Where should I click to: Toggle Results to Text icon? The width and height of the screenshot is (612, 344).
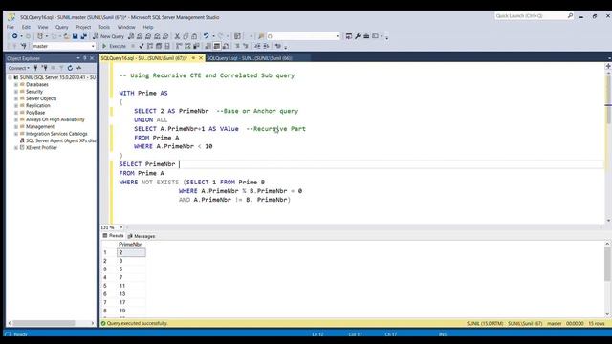click(x=208, y=46)
